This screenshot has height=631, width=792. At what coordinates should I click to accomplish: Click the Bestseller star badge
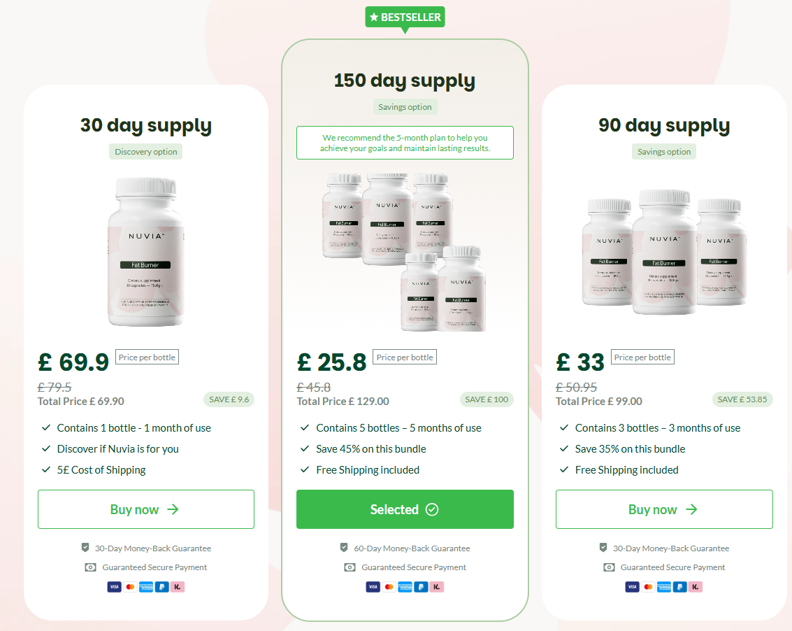(x=405, y=17)
